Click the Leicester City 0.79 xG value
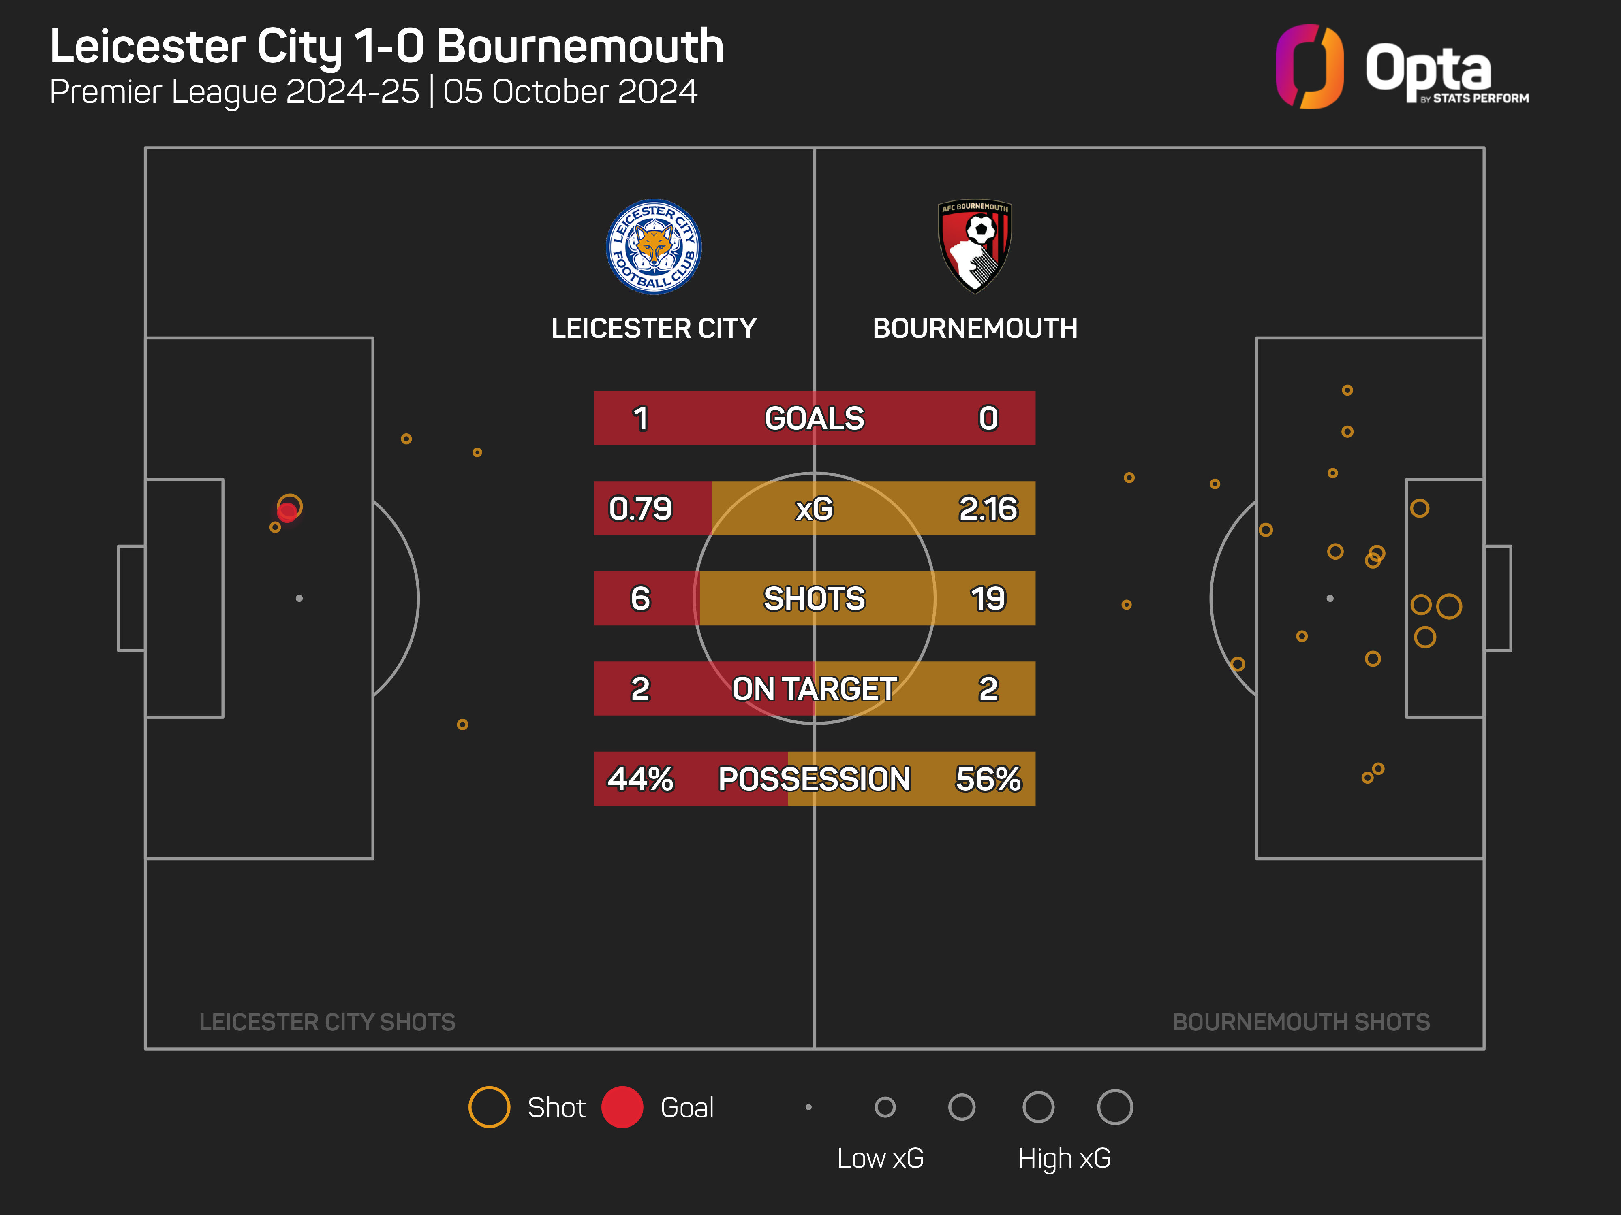 click(x=640, y=508)
